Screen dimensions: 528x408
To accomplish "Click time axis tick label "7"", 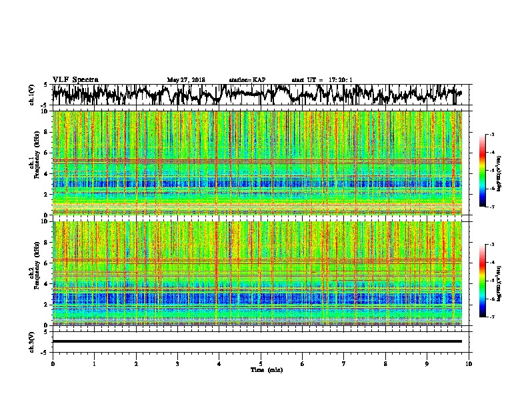I will (x=344, y=364).
